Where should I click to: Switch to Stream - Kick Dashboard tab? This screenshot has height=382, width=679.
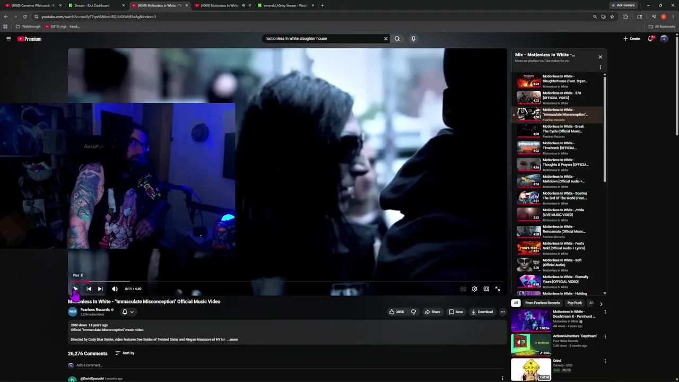[97, 5]
